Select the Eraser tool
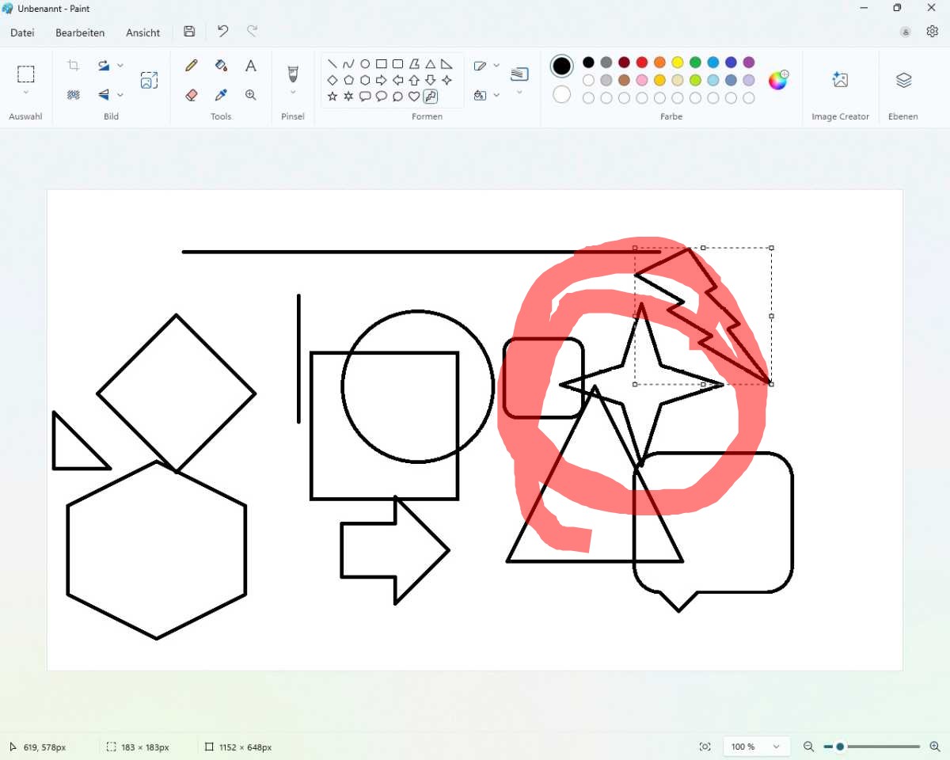Viewport: 950px width, 760px height. pos(191,95)
